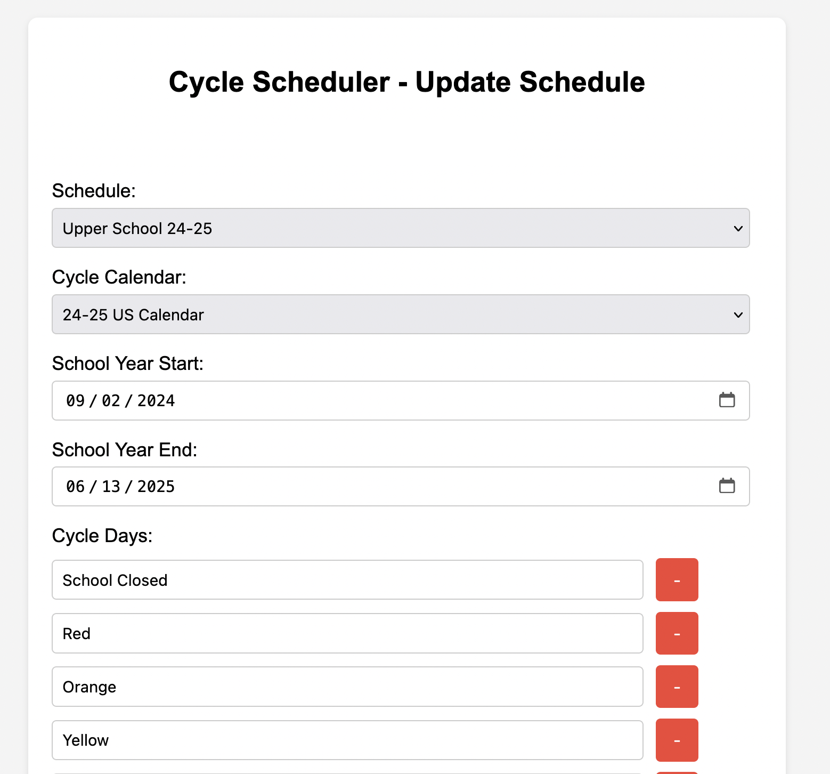Remove the School Closed cycle day
Image resolution: width=830 pixels, height=774 pixels.
tap(677, 580)
